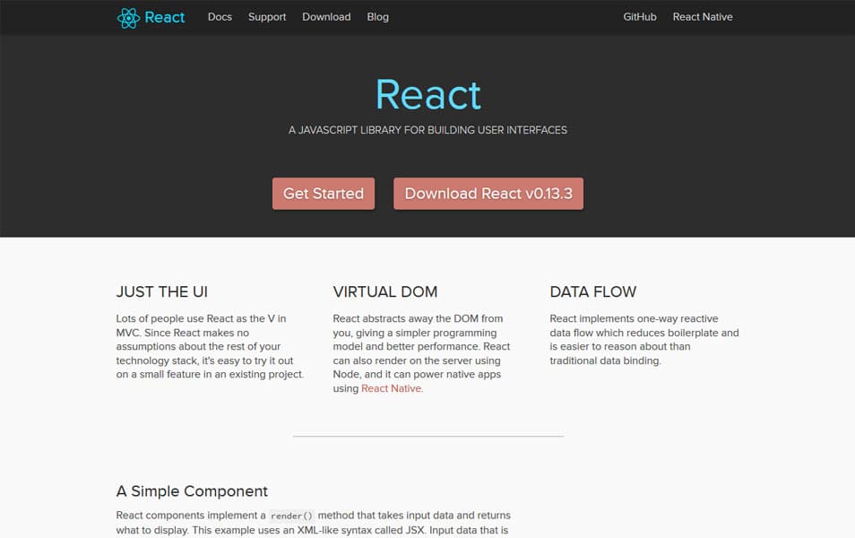Go to the Support page
The width and height of the screenshot is (855, 538).
point(267,17)
